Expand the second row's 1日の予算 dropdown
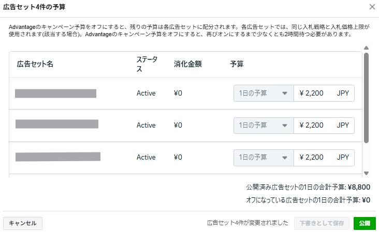The width and height of the screenshot is (379, 233). pyautogui.click(x=264, y=126)
